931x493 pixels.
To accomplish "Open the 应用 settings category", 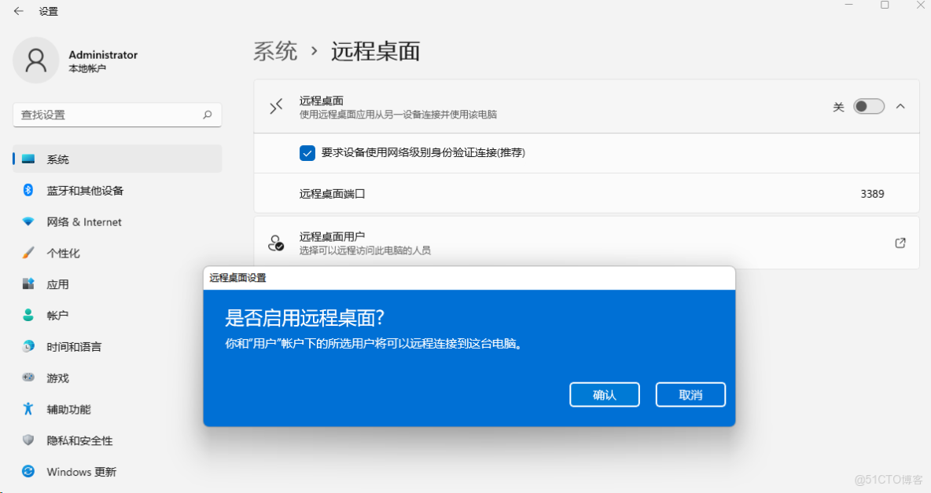I will point(57,284).
